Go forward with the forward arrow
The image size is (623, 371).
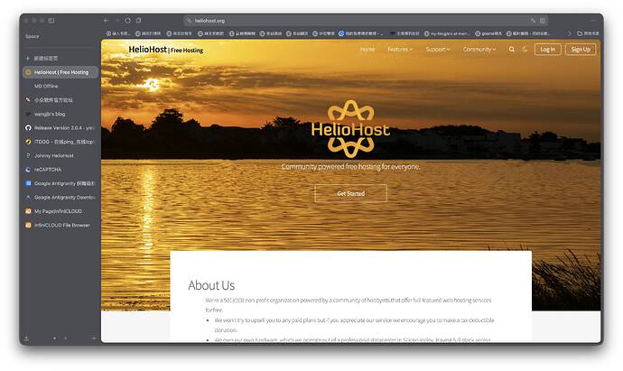117,20
